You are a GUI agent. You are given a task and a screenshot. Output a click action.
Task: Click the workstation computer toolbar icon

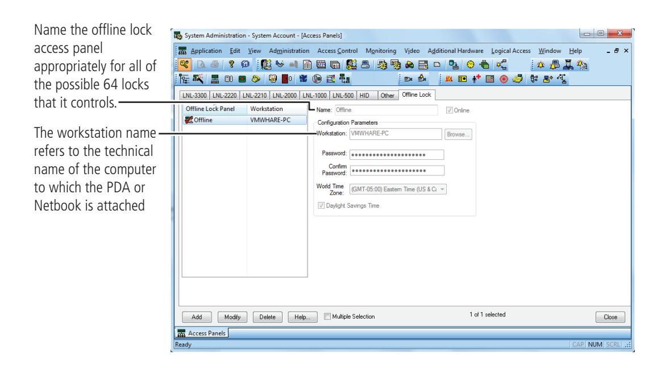tap(365, 64)
